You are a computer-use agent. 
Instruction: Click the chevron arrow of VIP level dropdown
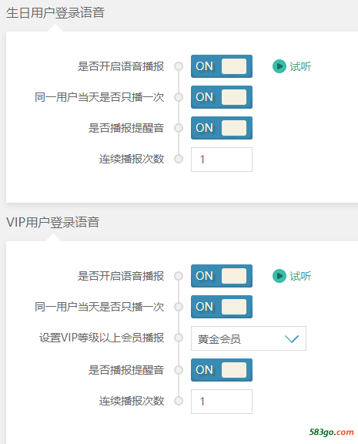pyautogui.click(x=292, y=338)
